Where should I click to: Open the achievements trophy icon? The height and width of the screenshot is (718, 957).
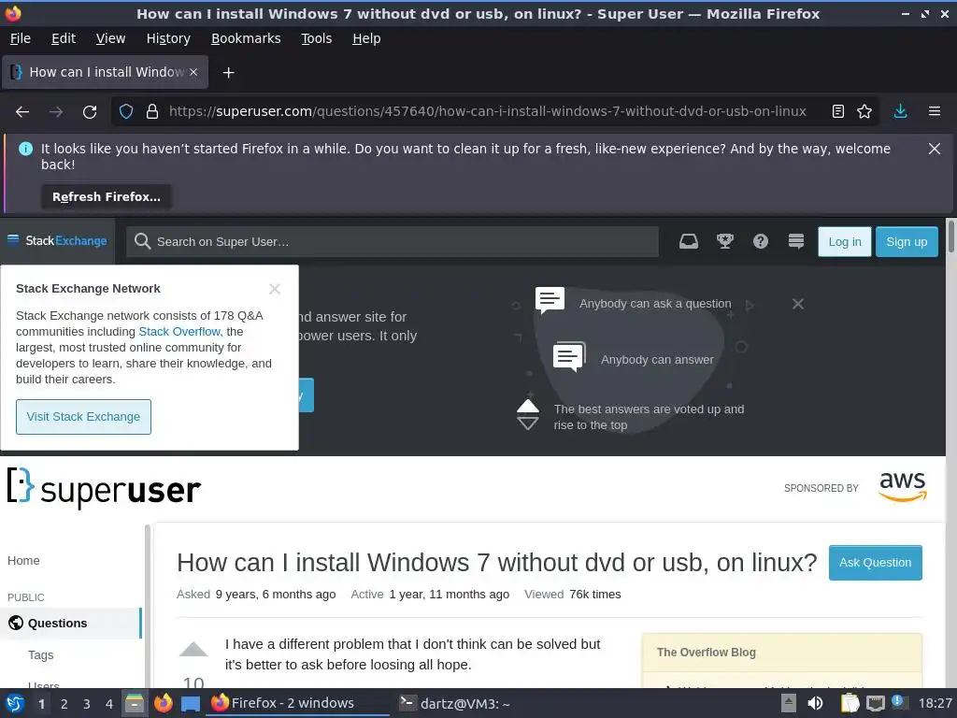click(x=724, y=242)
